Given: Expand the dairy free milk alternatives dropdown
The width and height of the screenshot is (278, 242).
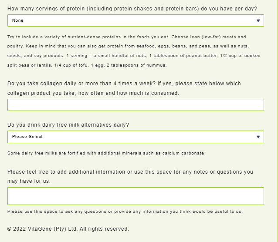Looking at the screenshot, I should [x=131, y=137].
